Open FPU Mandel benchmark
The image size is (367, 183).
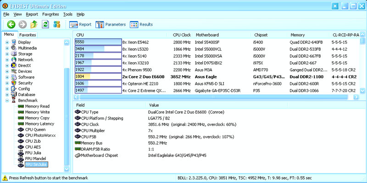35,159
